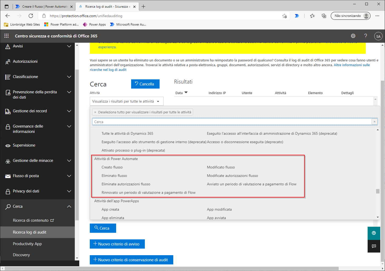Select App creata activity

[110, 209]
